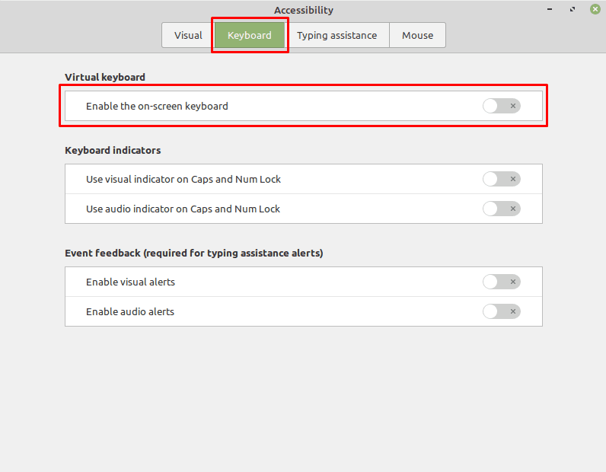Screen dimensions: 606x472
Task: Click the 'Enable visual alerts' label text
Action: pos(130,282)
